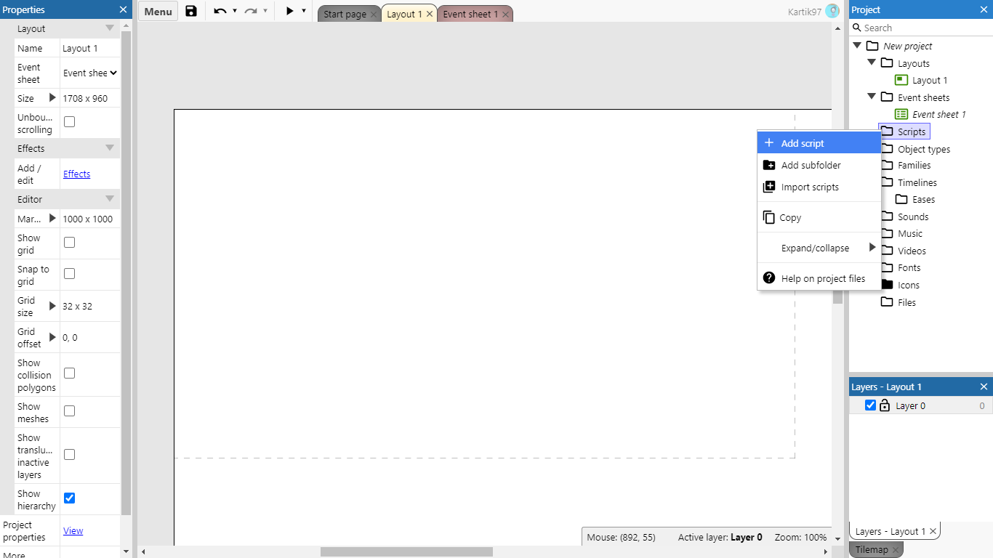Image resolution: width=993 pixels, height=558 pixels.
Task: Click the Undo arrow icon
Action: 220,11
